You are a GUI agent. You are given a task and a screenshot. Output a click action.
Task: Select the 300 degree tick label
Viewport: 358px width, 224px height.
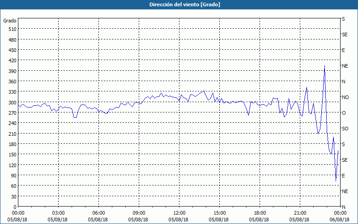click(13, 103)
